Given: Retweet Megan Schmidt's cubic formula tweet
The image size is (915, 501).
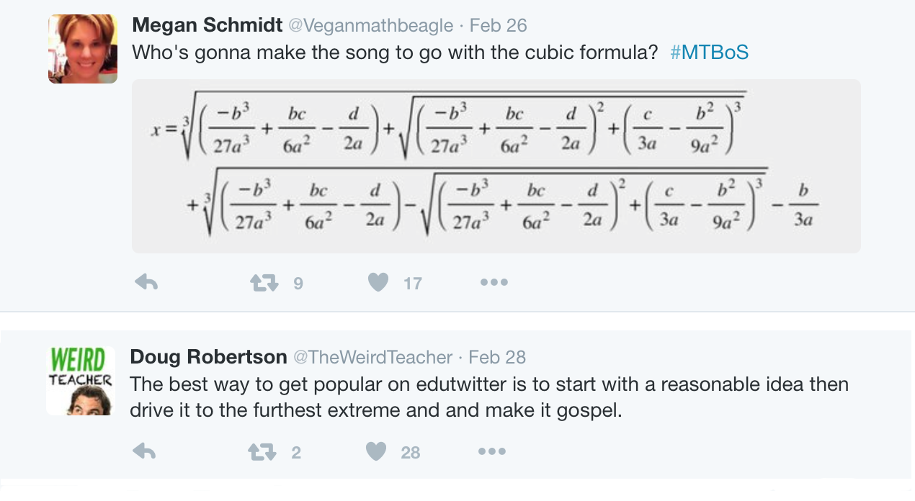Looking at the screenshot, I should pos(262,283).
